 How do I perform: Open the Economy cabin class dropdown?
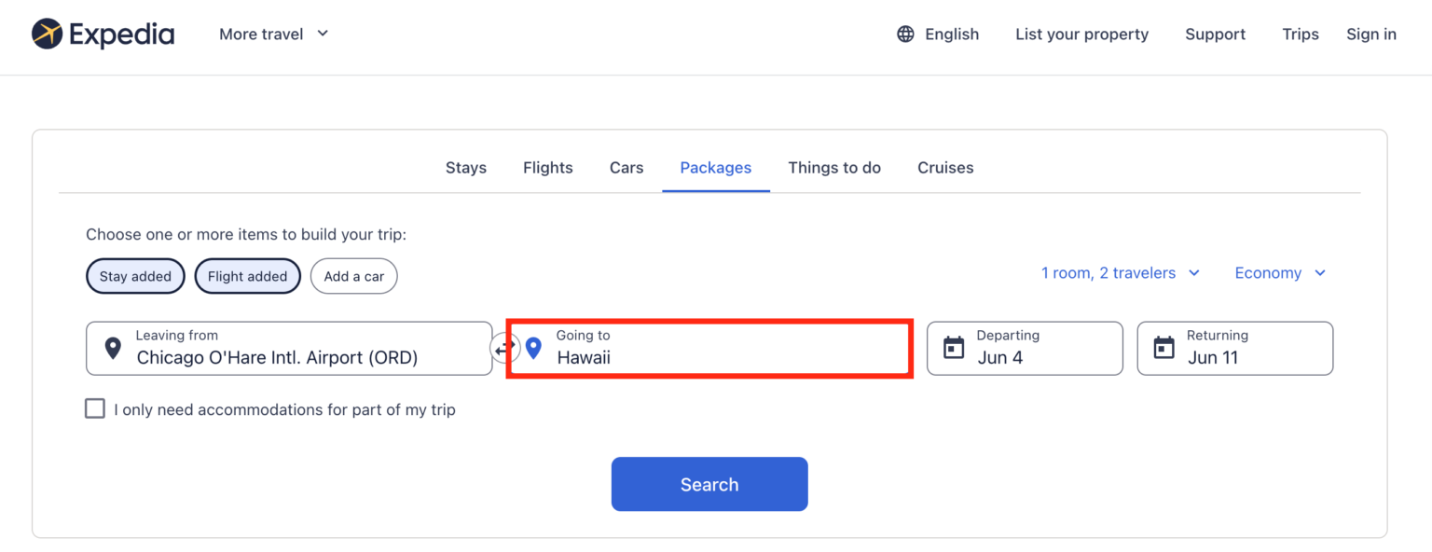coord(1279,273)
